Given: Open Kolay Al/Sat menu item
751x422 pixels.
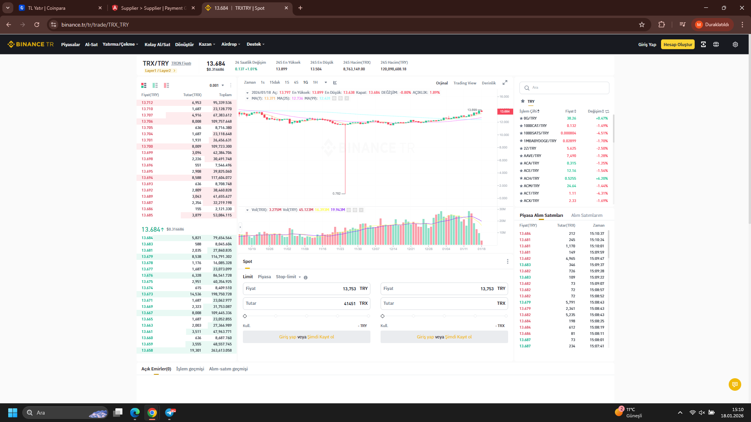Looking at the screenshot, I should [157, 45].
